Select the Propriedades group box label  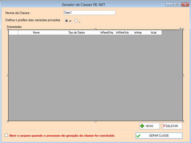click(14, 27)
